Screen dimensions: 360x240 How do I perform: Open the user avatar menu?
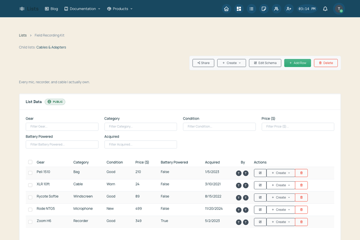pos(339,9)
